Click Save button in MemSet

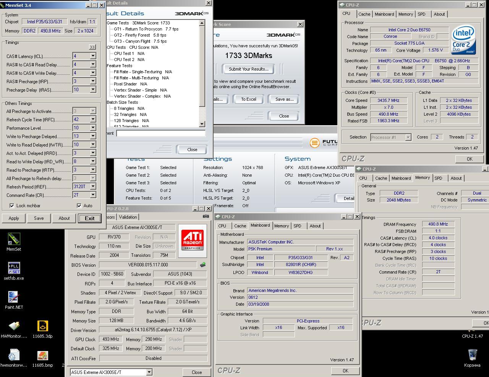39,218
